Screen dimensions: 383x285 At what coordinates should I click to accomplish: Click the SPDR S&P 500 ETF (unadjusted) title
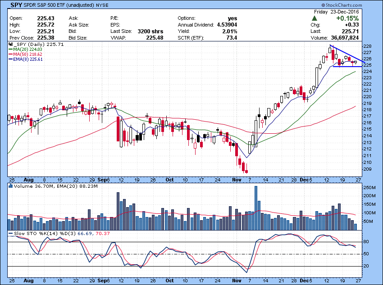pos(59,5)
